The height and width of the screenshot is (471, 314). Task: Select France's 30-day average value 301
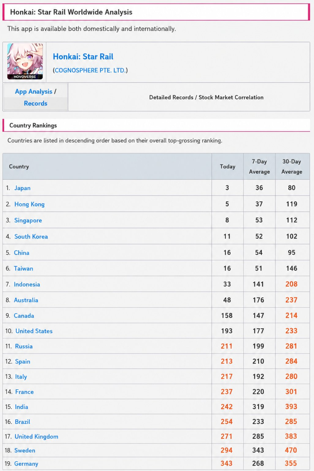pos(291,391)
